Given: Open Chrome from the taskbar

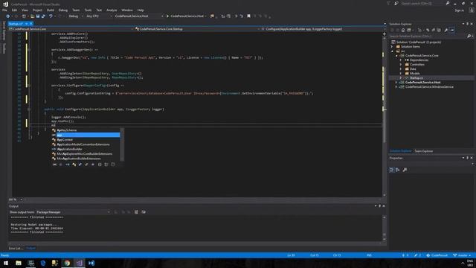Looking at the screenshot, I should point(67,263).
